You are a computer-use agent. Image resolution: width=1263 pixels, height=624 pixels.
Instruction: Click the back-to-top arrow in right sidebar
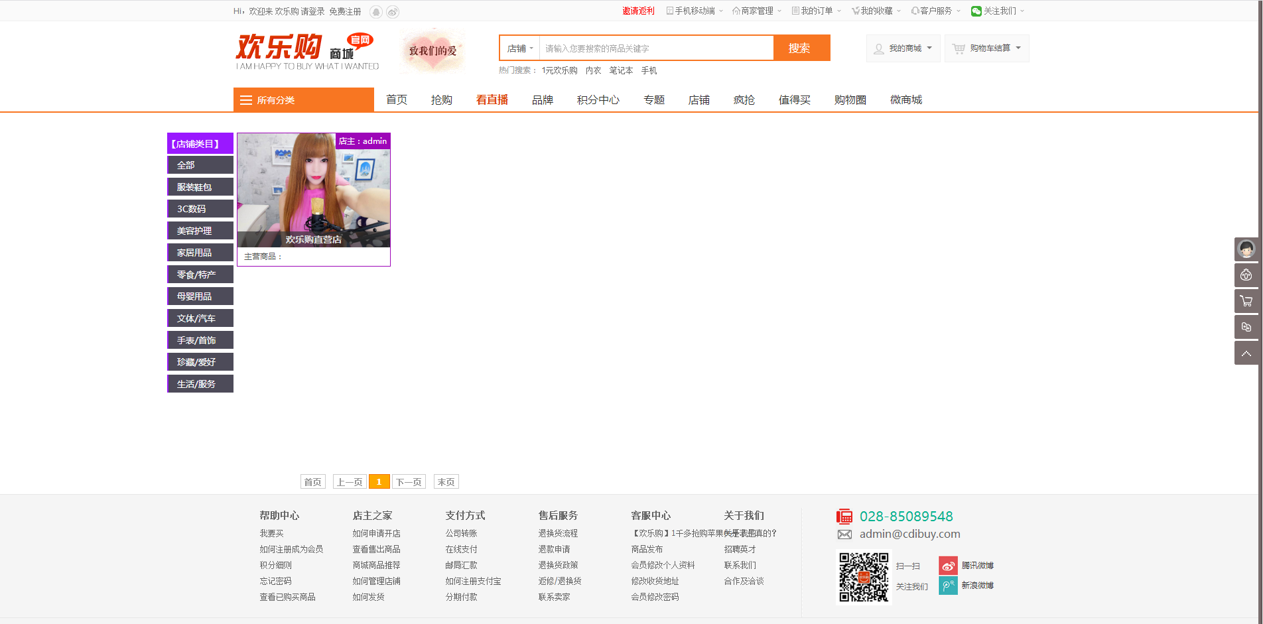pos(1246,353)
